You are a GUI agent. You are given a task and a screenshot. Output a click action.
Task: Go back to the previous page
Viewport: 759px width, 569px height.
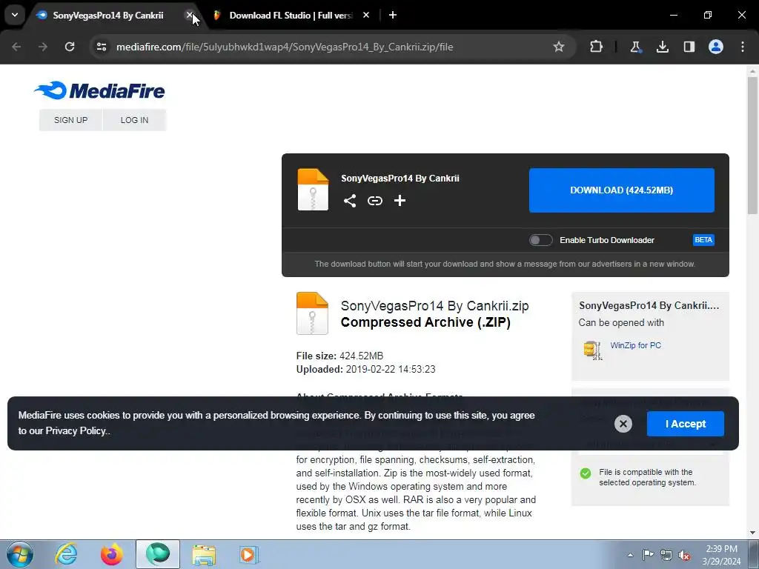[x=16, y=47]
